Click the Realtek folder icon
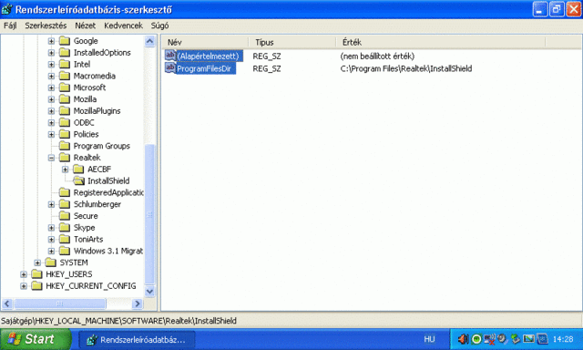 coord(65,158)
